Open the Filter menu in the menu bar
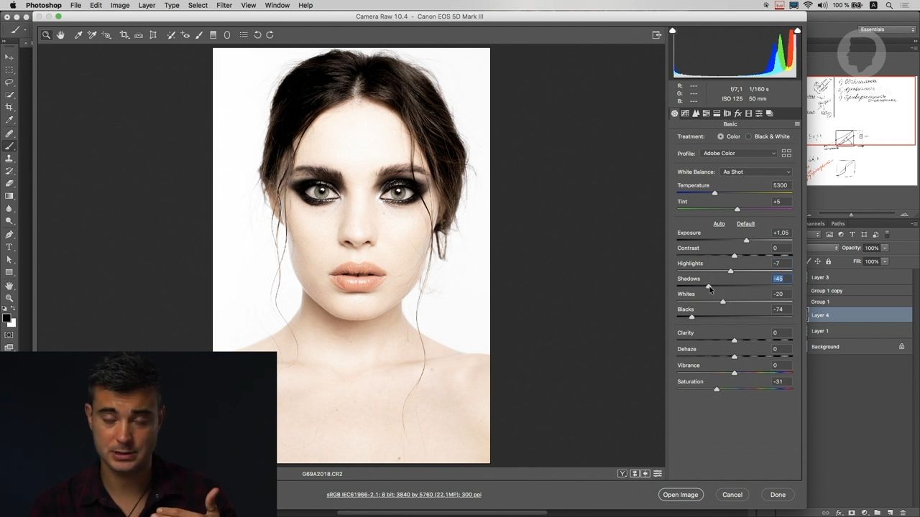Image resolution: width=920 pixels, height=517 pixels. [224, 5]
